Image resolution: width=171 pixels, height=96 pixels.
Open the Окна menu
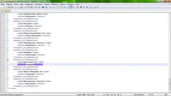77,4
